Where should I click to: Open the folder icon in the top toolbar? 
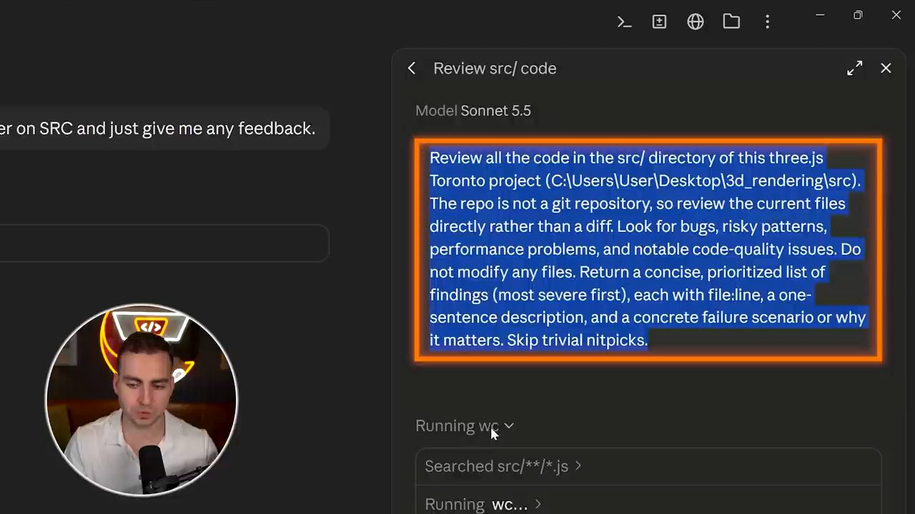pos(731,22)
